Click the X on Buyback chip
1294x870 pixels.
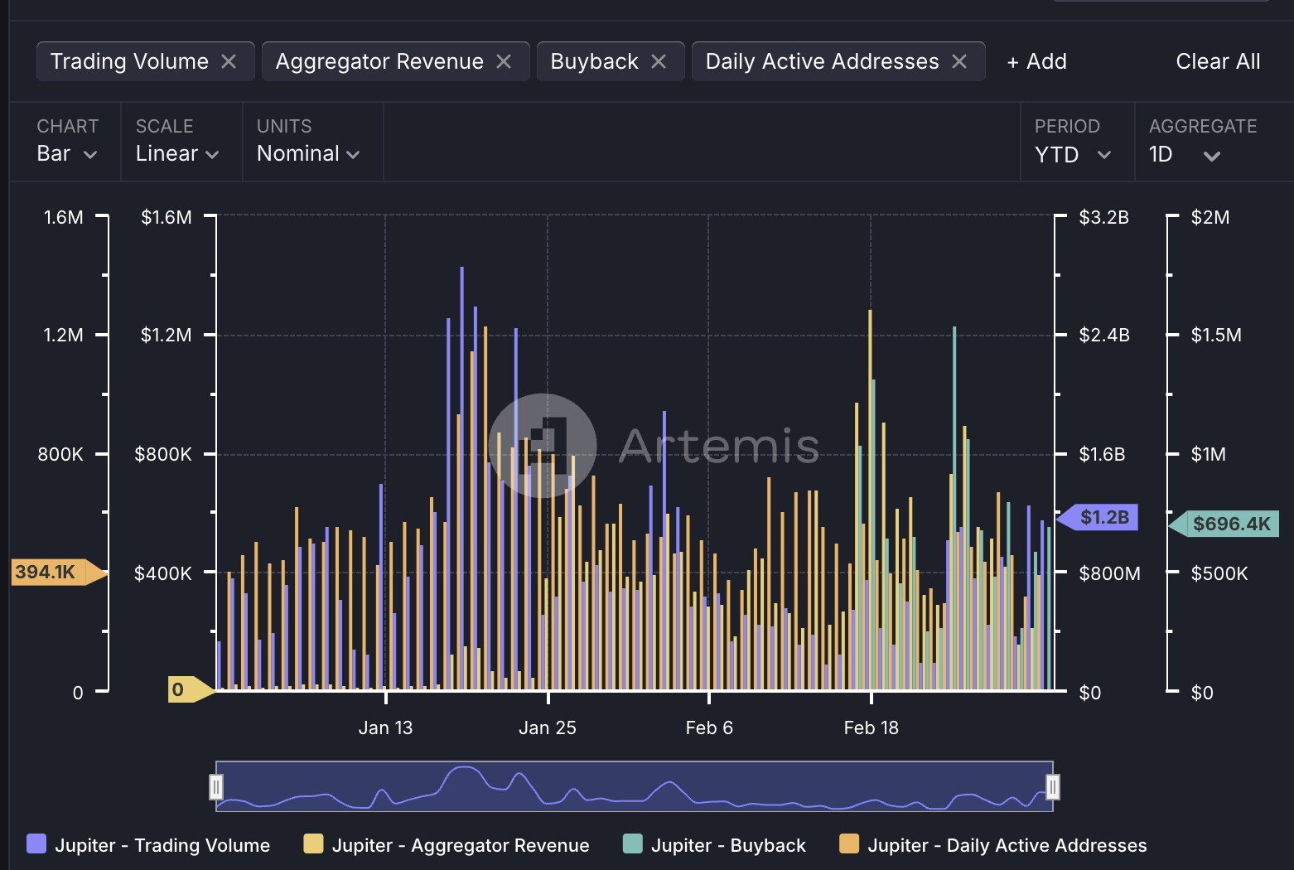point(659,62)
